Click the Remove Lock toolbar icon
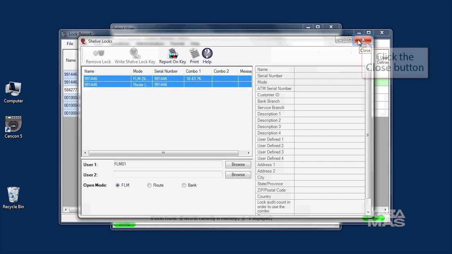 point(99,56)
